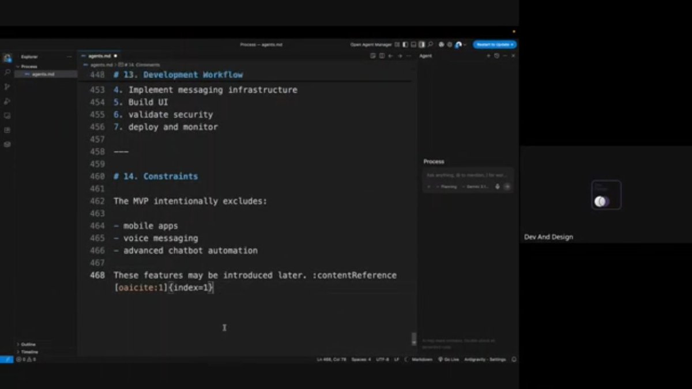Screen dimensions: 692x389
Task: Open the Search view in activity bar
Action: pyautogui.click(x=7, y=72)
